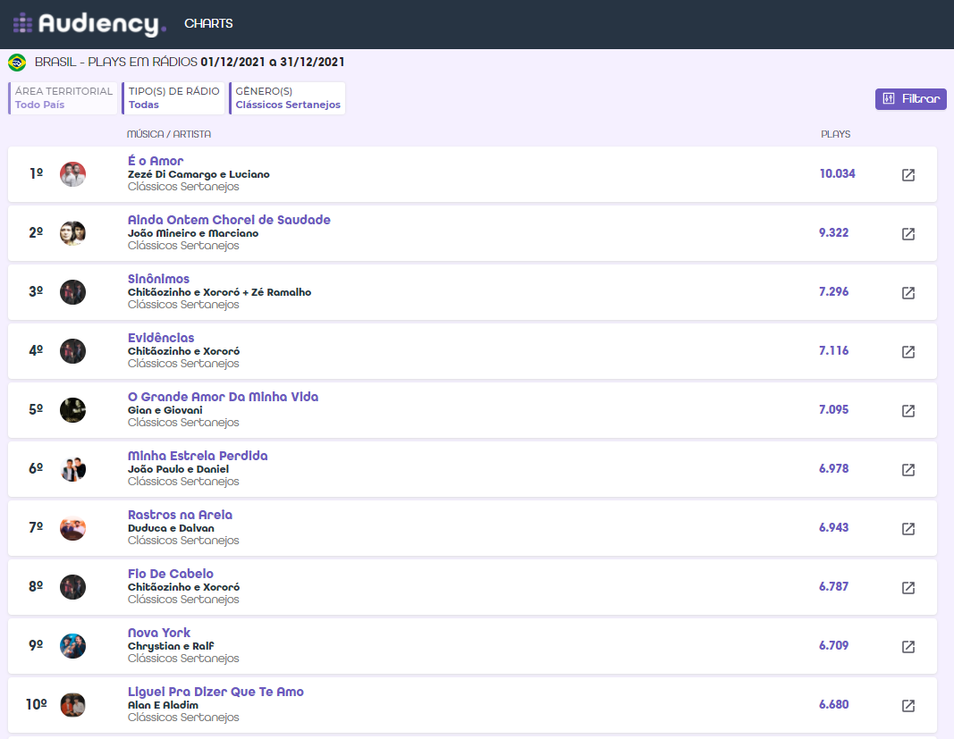
Task: Open song title Liguei Pra Dizer Que Te Amo
Action: pyautogui.click(x=216, y=692)
